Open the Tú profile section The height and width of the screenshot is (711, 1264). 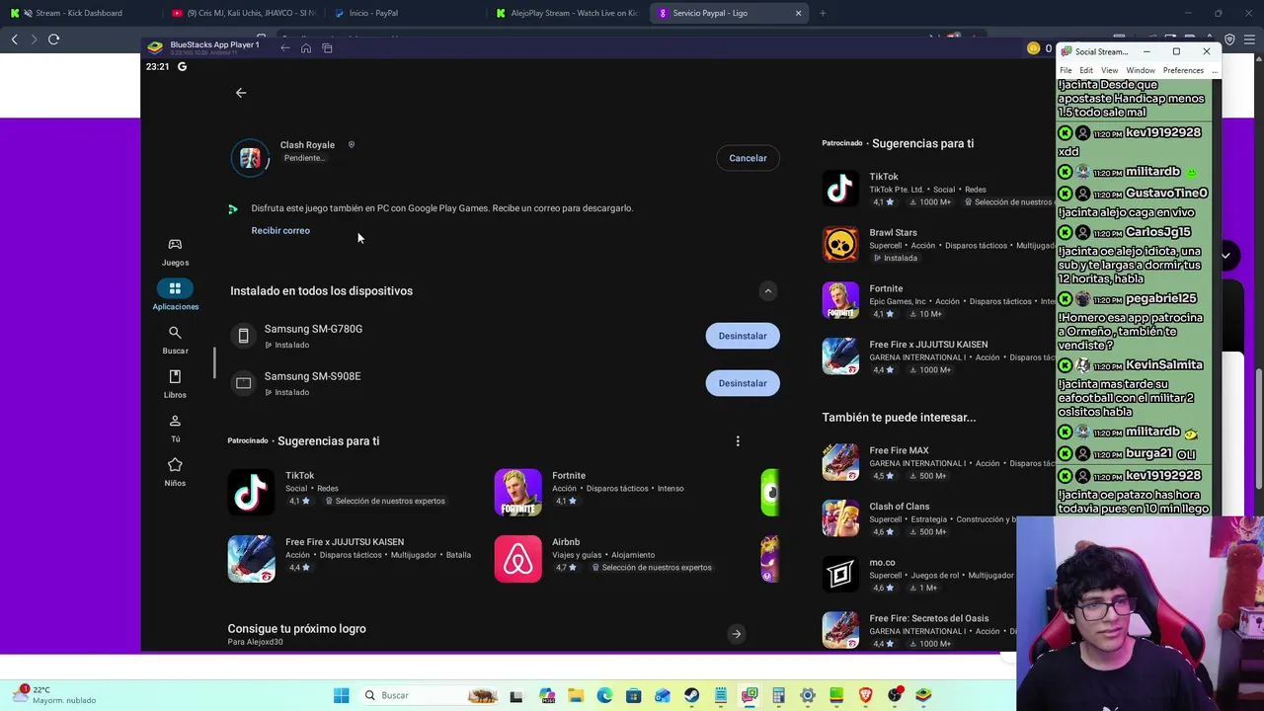175,429
